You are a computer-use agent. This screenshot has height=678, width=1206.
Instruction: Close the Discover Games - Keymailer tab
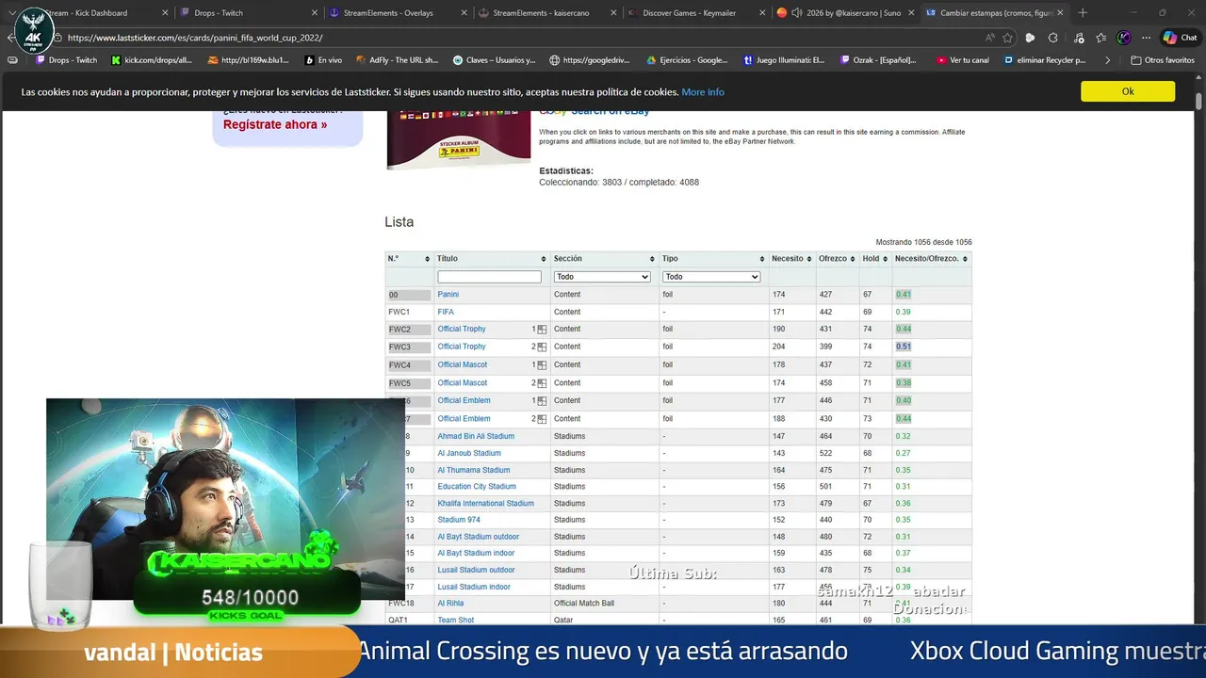(760, 13)
